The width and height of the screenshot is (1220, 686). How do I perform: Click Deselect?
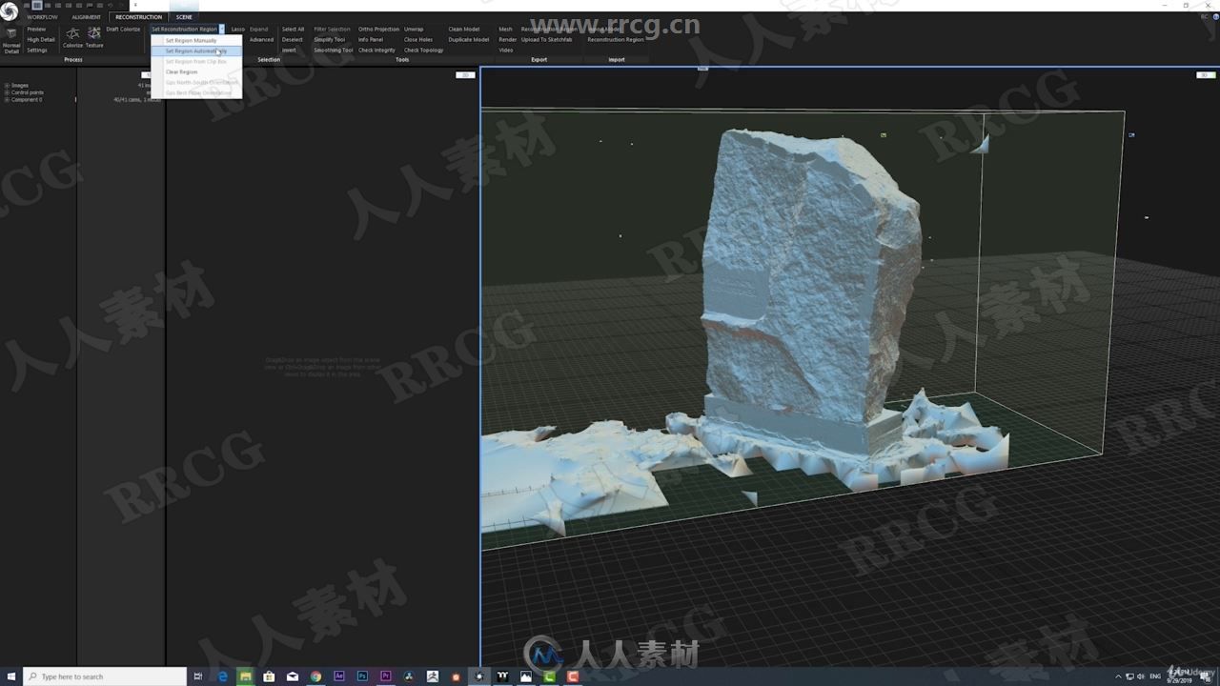[x=293, y=40]
